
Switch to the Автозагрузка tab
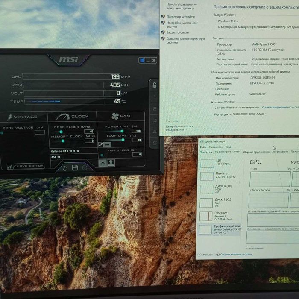(x=280, y=152)
